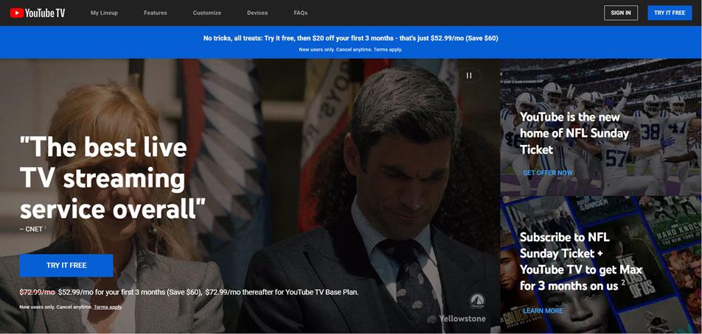This screenshot has width=702, height=334.
Task: Pause the hero video carousel
Action: (x=469, y=76)
